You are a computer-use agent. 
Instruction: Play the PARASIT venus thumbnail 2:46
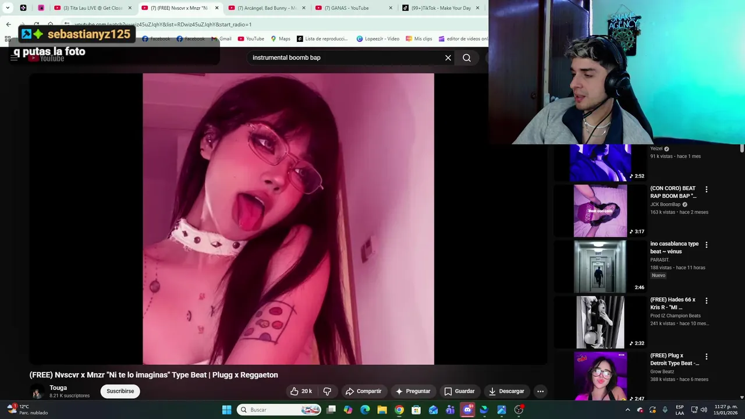[x=600, y=267]
